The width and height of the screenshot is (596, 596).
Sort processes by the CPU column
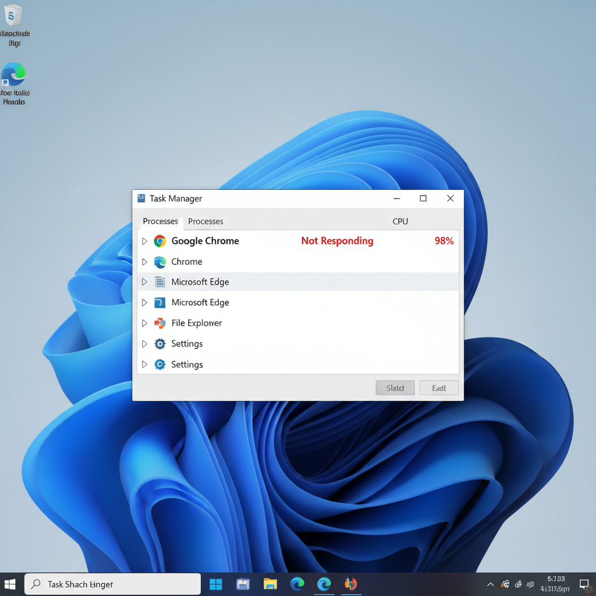[x=400, y=221]
